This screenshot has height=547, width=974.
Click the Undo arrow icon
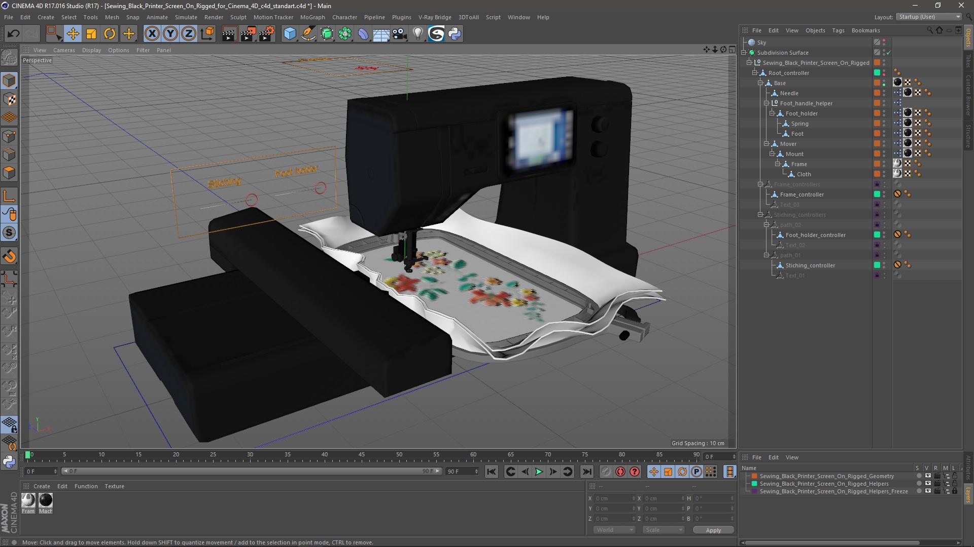14,34
